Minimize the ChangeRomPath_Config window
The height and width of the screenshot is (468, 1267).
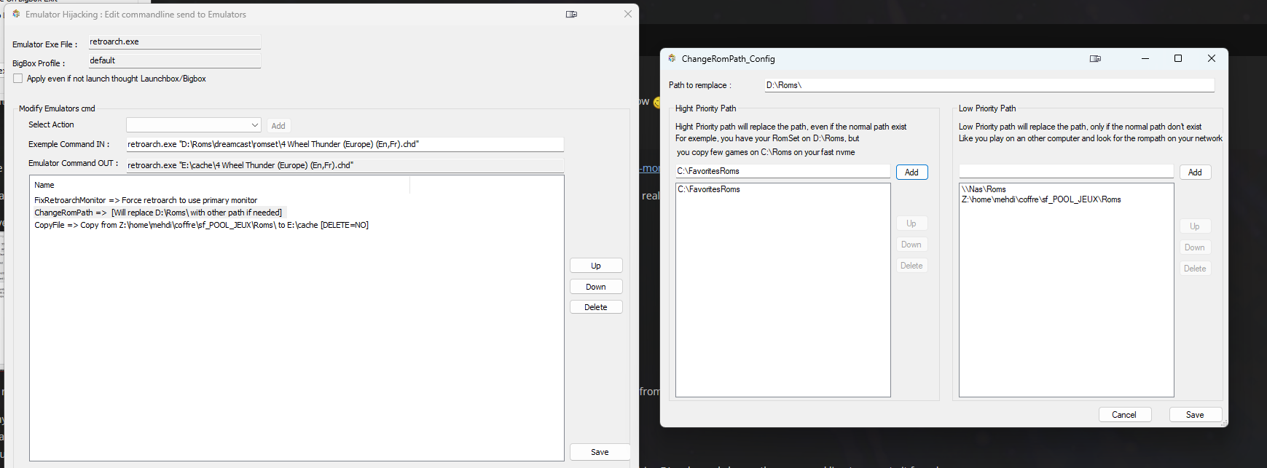(1145, 58)
